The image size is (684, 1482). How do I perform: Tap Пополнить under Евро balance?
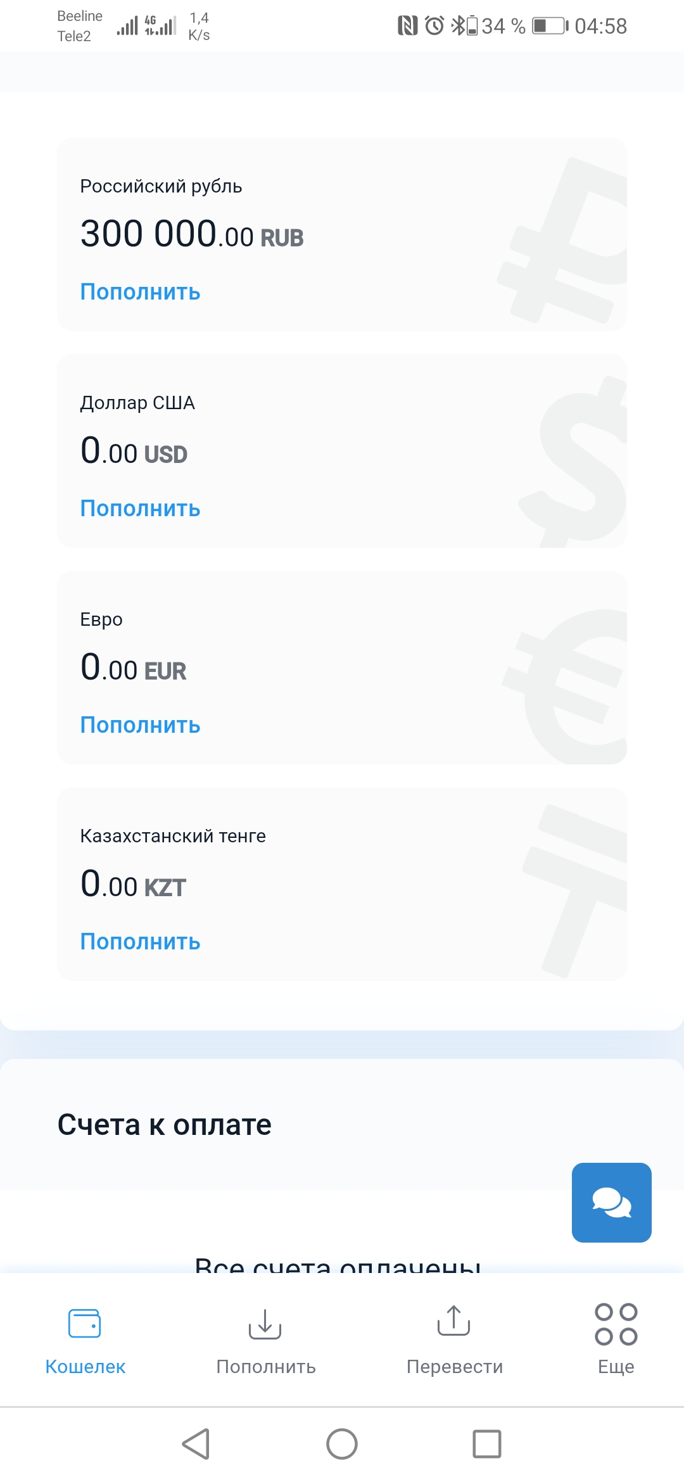coord(140,725)
